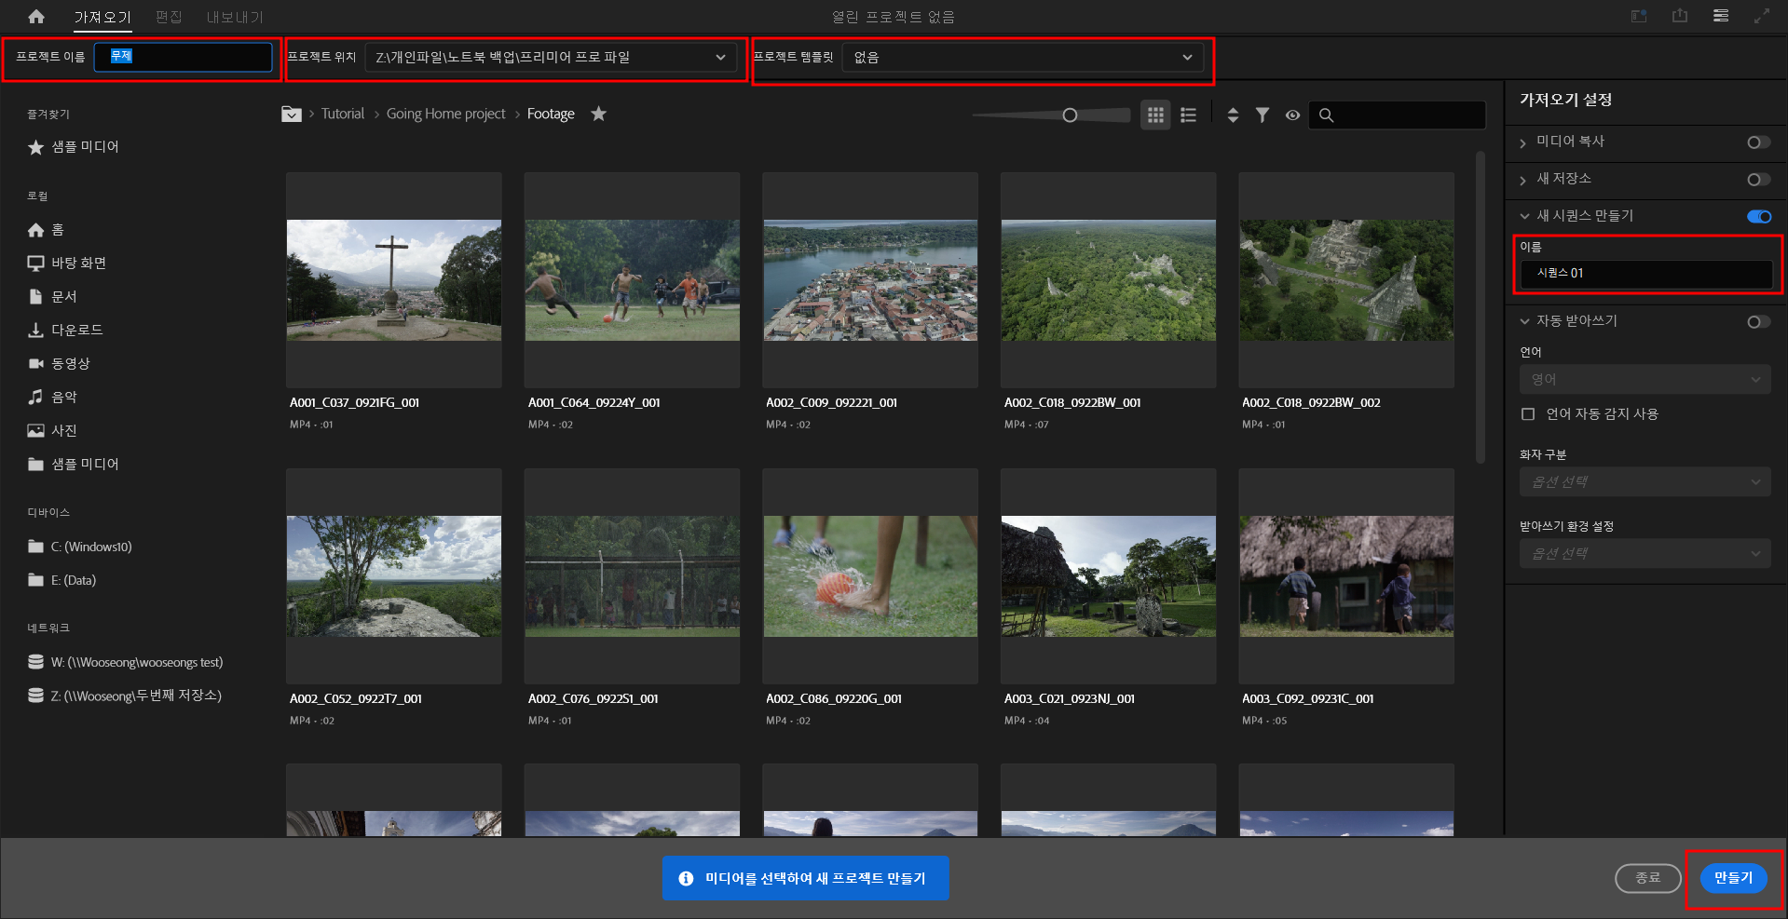The image size is (1788, 919).
Task: Open the 프로젝트 위치 dropdown
Action: pyautogui.click(x=550, y=57)
